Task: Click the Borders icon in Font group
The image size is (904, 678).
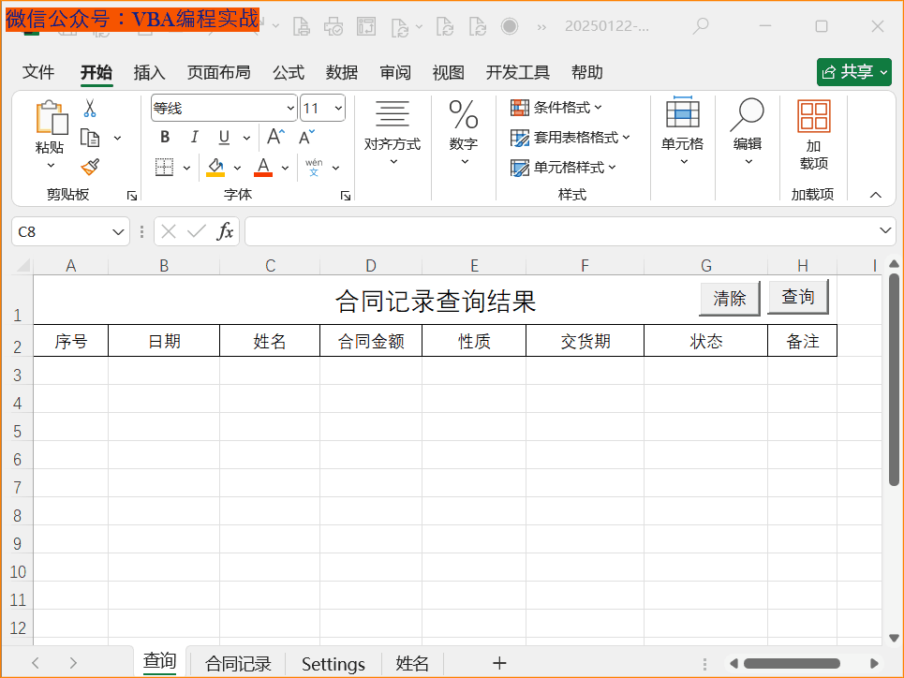Action: [x=164, y=168]
